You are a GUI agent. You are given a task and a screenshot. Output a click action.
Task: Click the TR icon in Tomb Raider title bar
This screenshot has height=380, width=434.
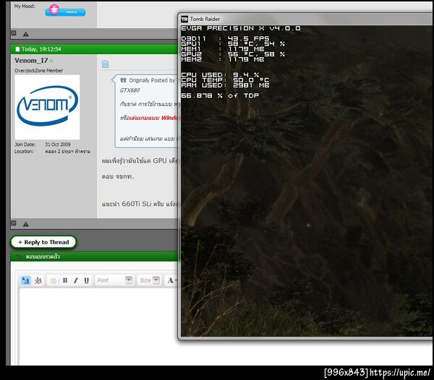coord(184,19)
